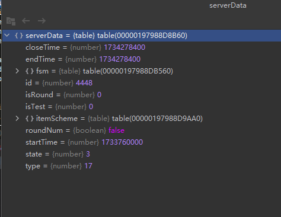Screen dimensions: 281x217
Task: Select the roundNum boolean row
Action: pyautogui.click(x=142, y=130)
